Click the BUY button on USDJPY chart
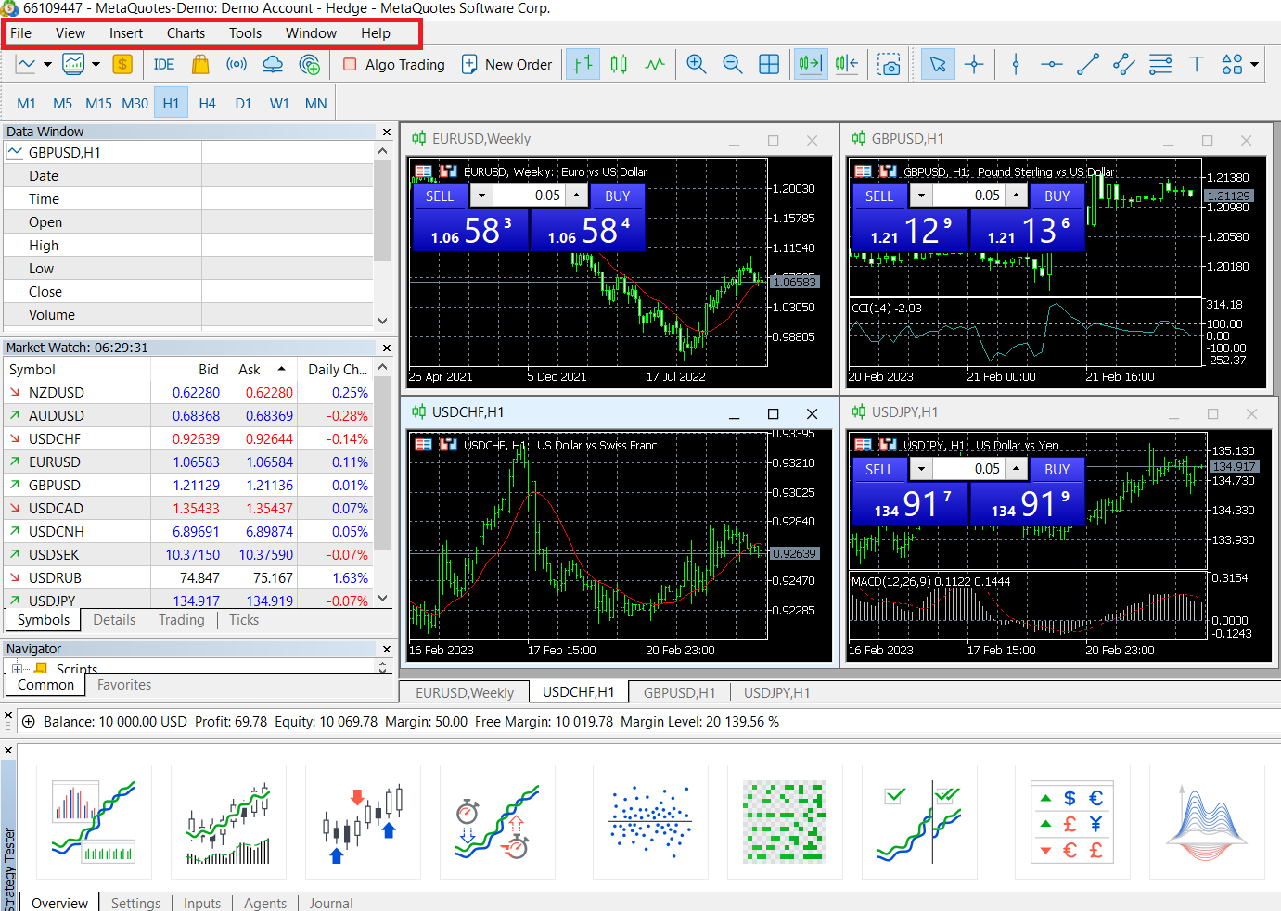 point(1057,469)
